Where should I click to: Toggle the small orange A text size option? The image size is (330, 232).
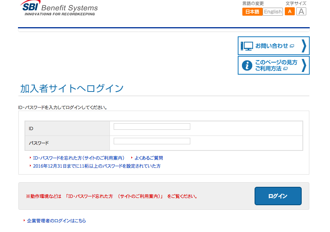[x=289, y=11]
